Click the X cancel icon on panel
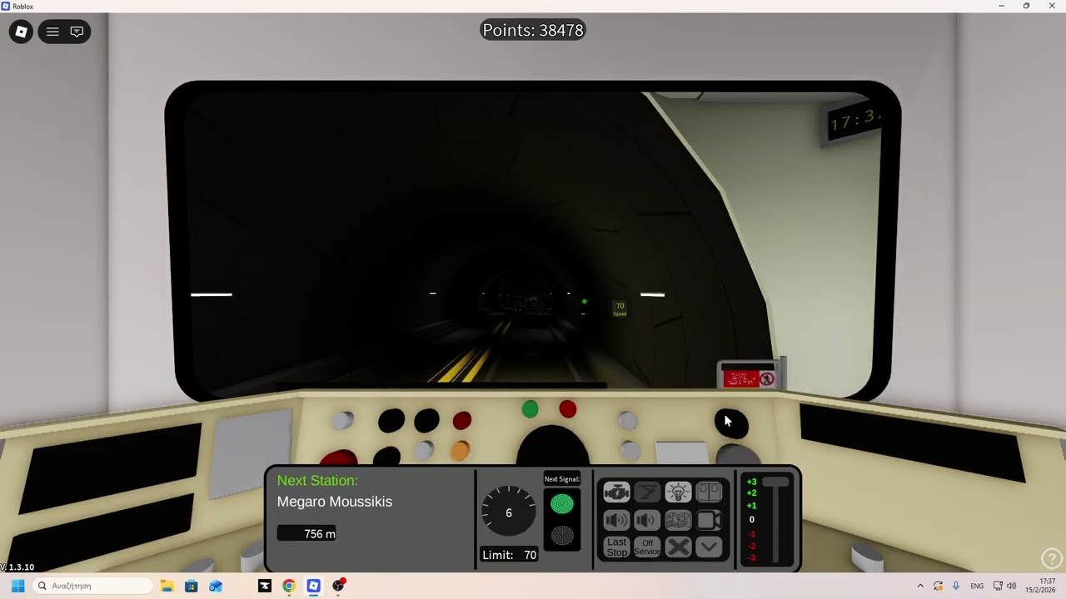 coord(678,547)
